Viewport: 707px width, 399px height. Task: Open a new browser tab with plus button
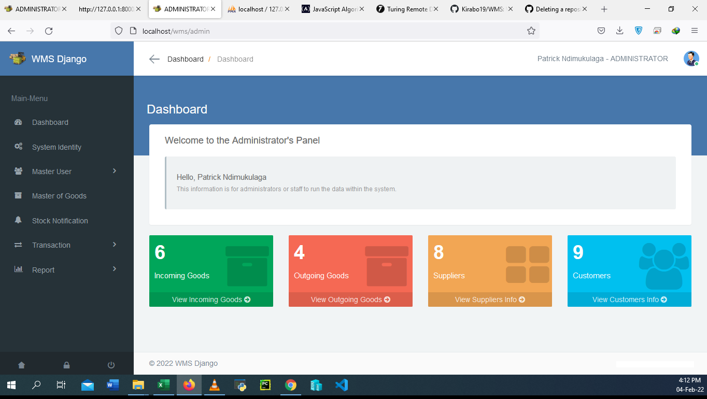604,9
